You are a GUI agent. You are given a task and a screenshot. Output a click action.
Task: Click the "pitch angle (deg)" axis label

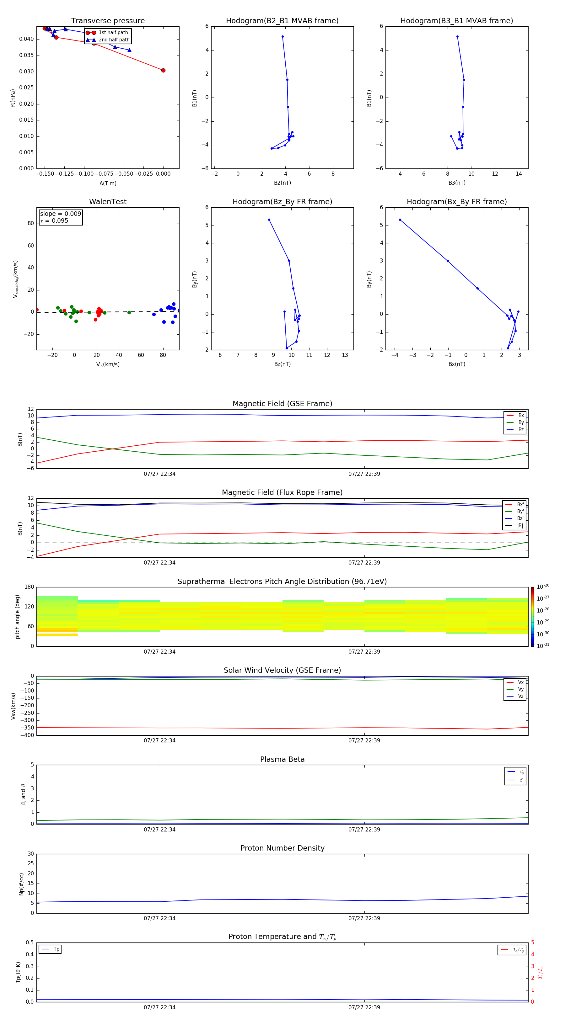pyautogui.click(x=17, y=617)
